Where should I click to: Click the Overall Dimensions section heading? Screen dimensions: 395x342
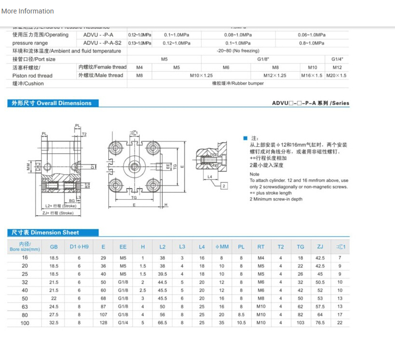pyautogui.click(x=53, y=103)
